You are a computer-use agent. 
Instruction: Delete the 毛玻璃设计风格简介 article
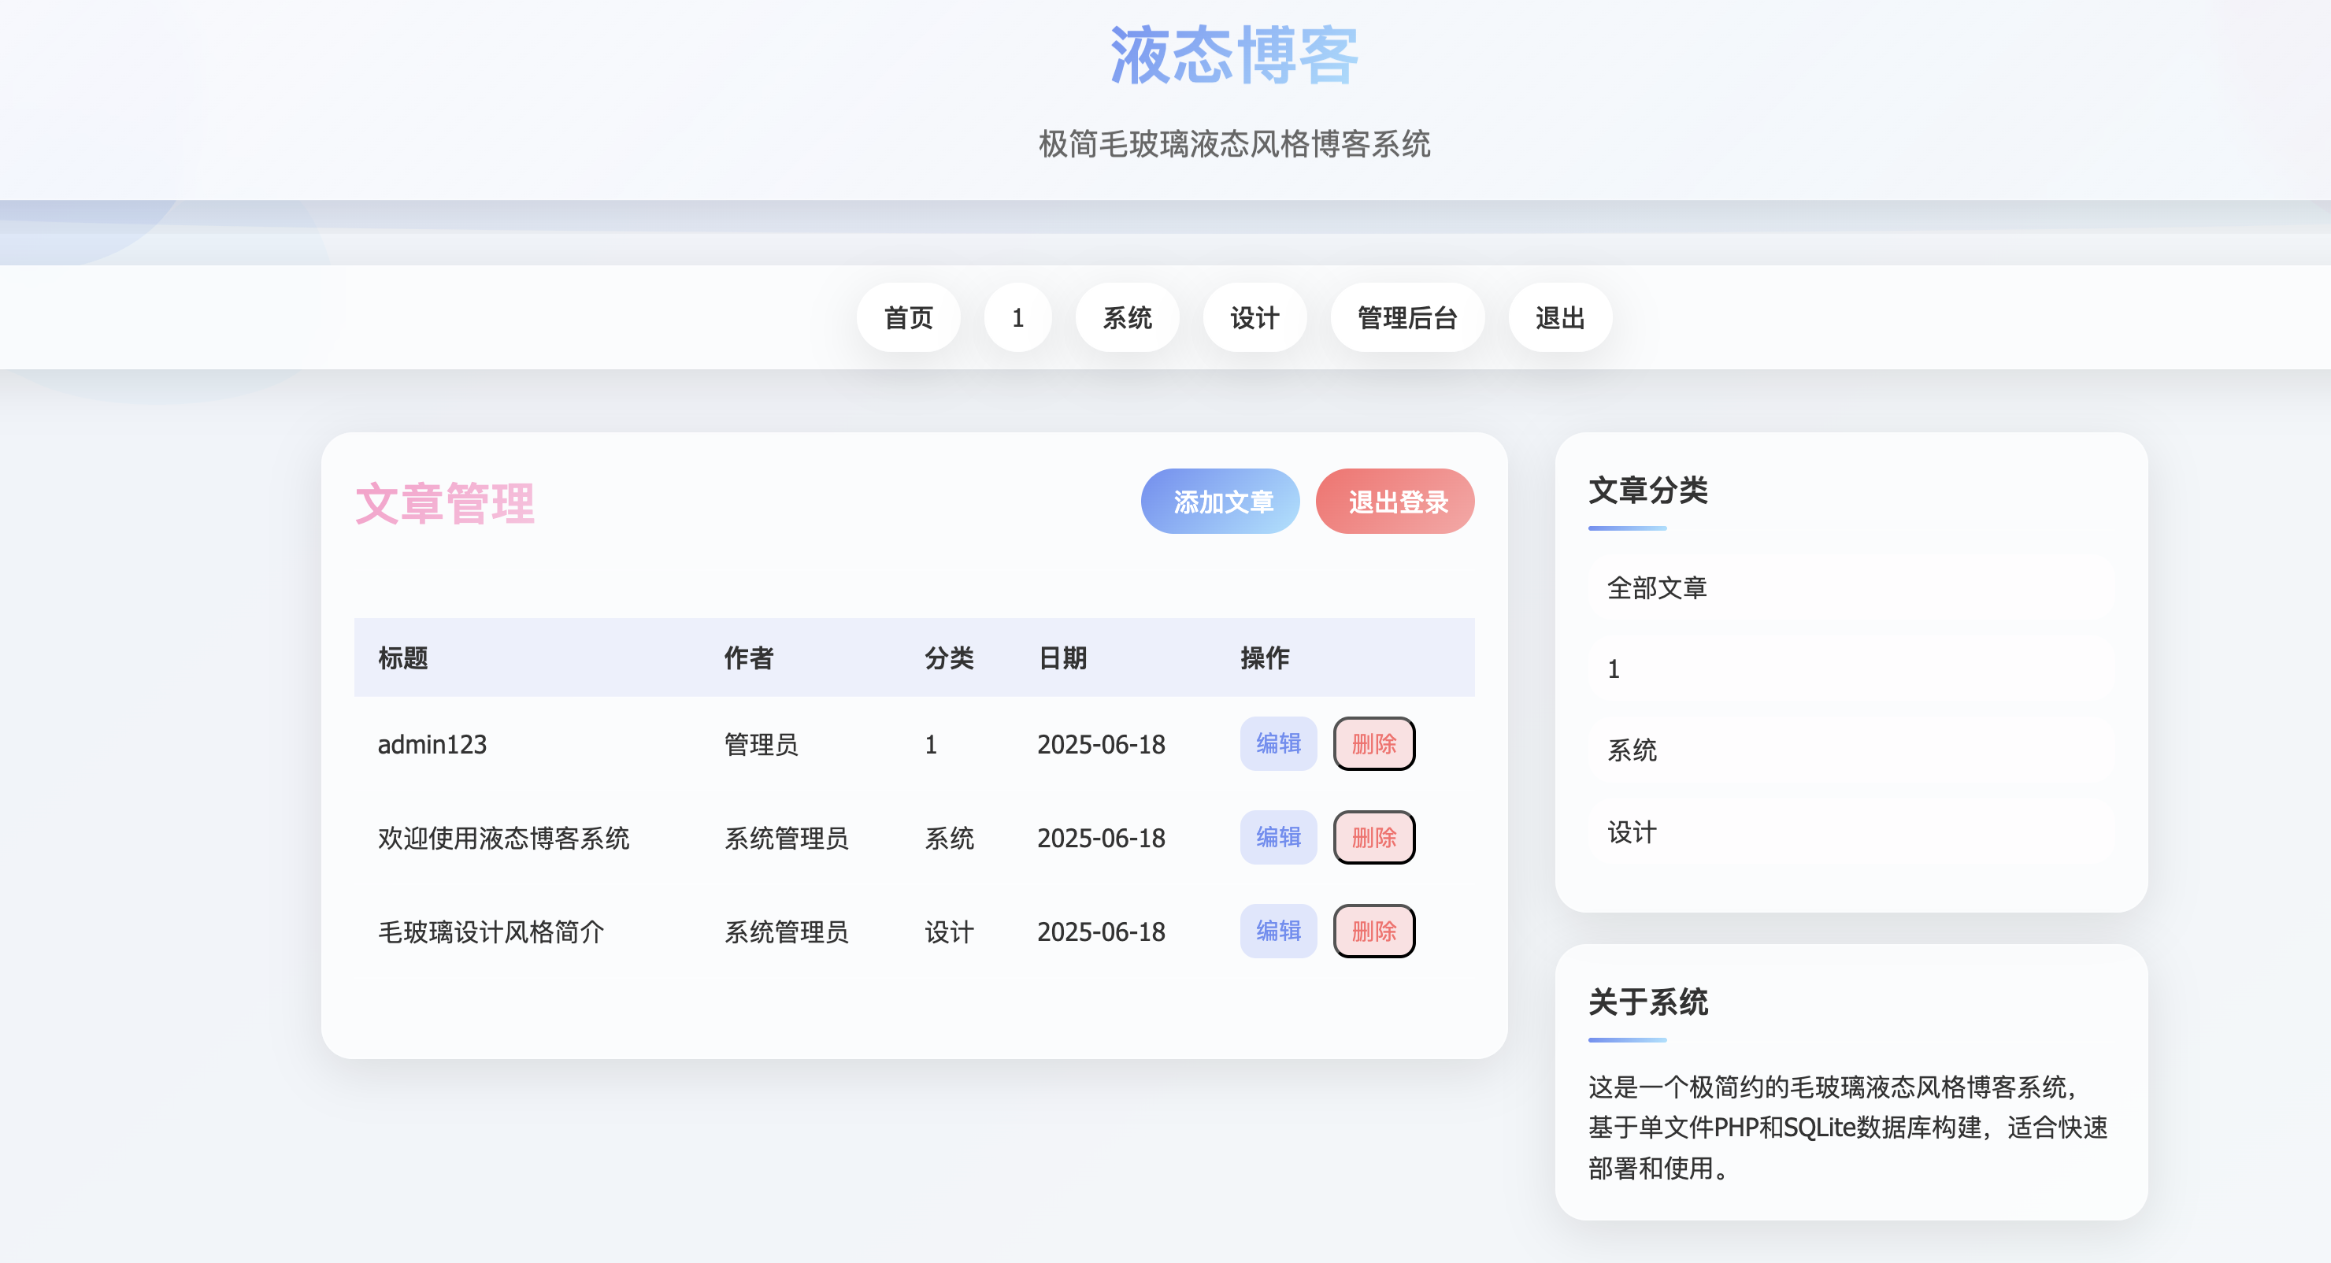pyautogui.click(x=1373, y=931)
